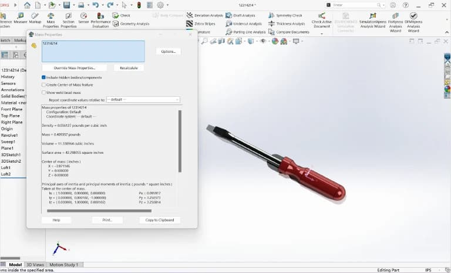Start Deviation Analysis
451x273 pixels.
205,15
